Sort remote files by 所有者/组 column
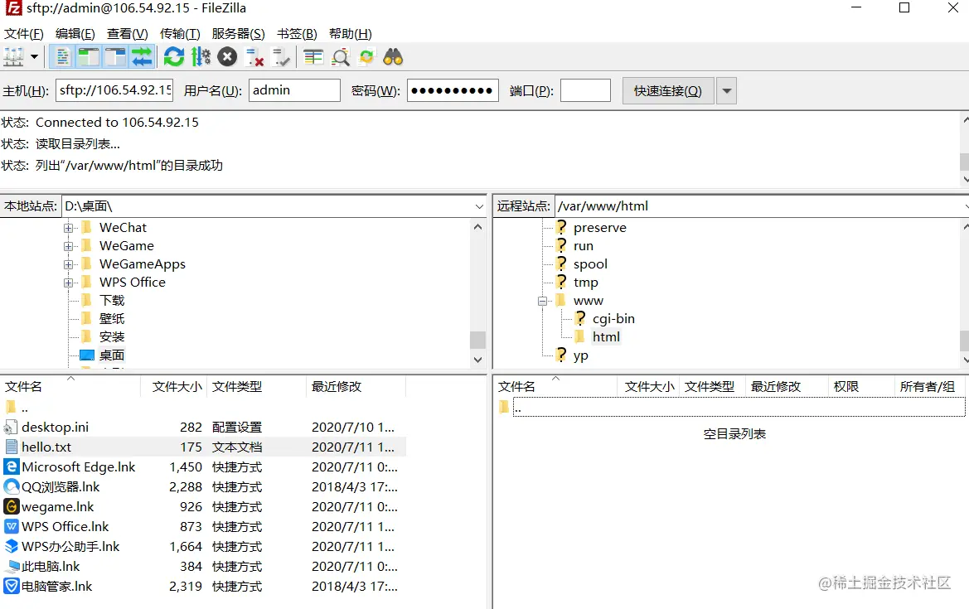The image size is (969, 609). coord(929,387)
